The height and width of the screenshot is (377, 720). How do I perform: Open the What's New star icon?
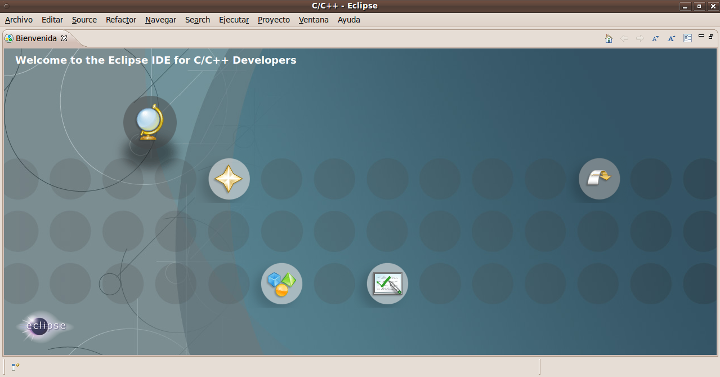pos(229,179)
